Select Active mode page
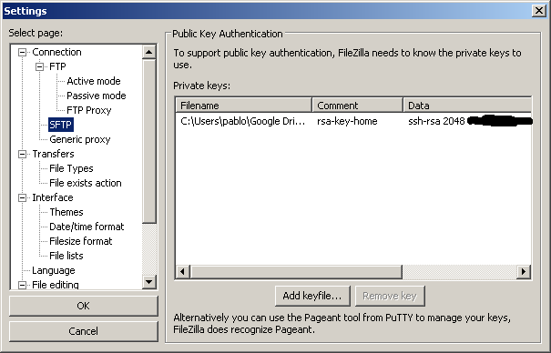Screen dimensions: 551x353 [94, 81]
